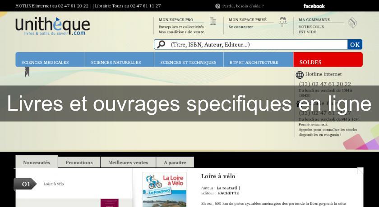This screenshot has height=207, width=379.
Task: Switch to the Nouveautés tab
Action: 37,162
